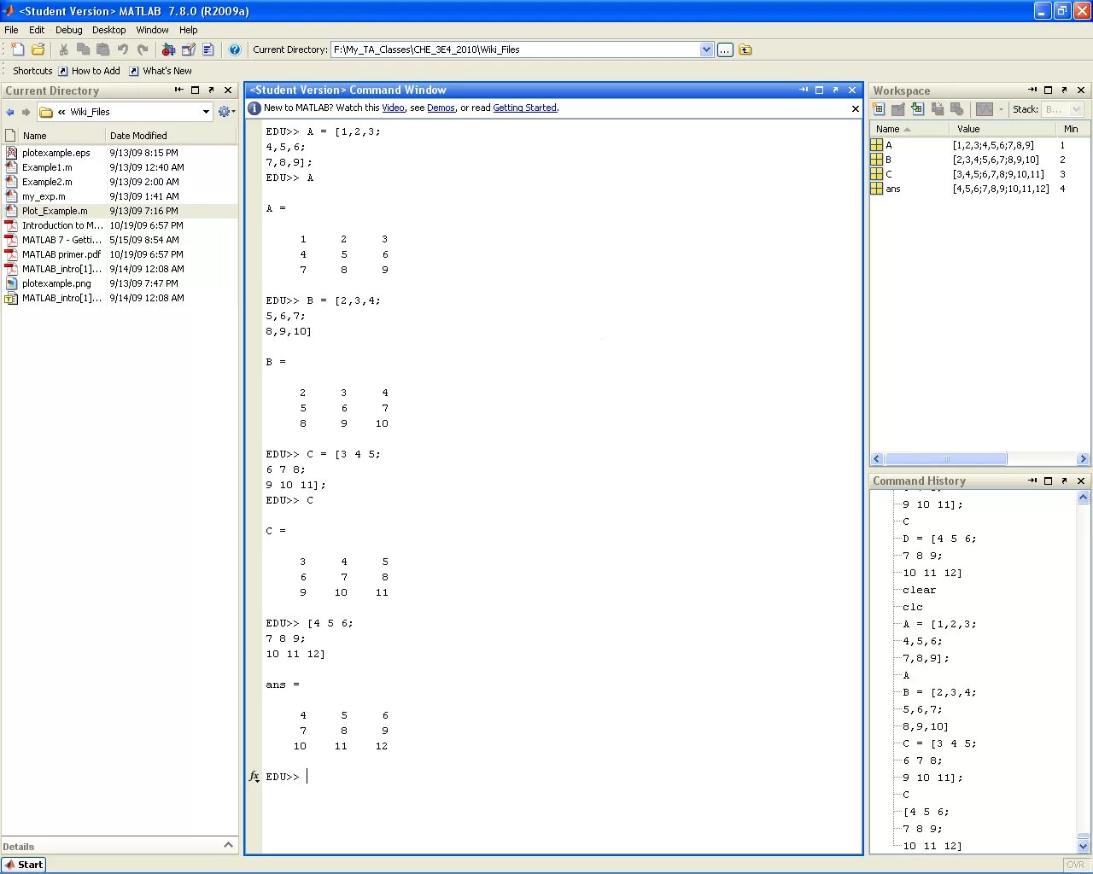Viewport: 1093px width, 874px height.
Task: Click the Workspace horizontal scrollbar thumb
Action: (x=945, y=459)
